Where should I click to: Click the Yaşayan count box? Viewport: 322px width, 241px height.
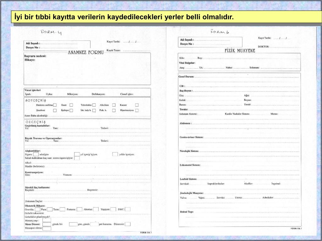113,209
